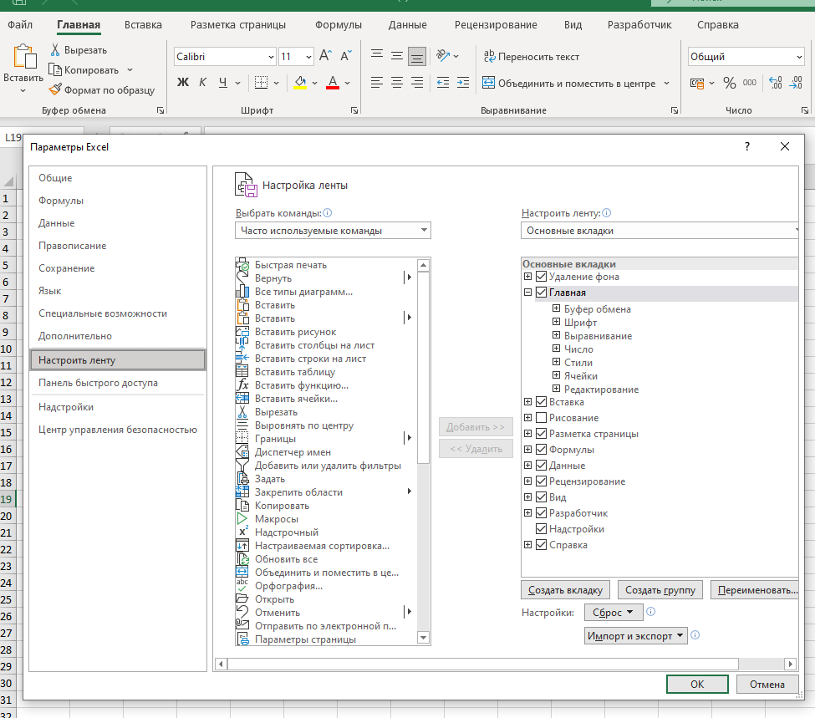This screenshot has width=815, height=718.
Task: Toggle the Справка checkbox in the tree
Action: click(x=541, y=545)
